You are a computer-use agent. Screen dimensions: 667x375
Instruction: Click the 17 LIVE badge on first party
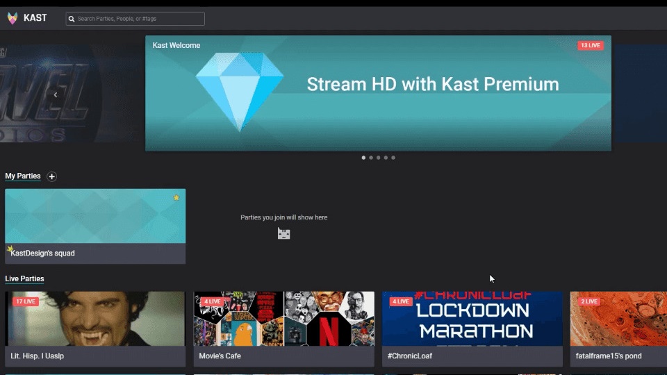[x=25, y=301]
